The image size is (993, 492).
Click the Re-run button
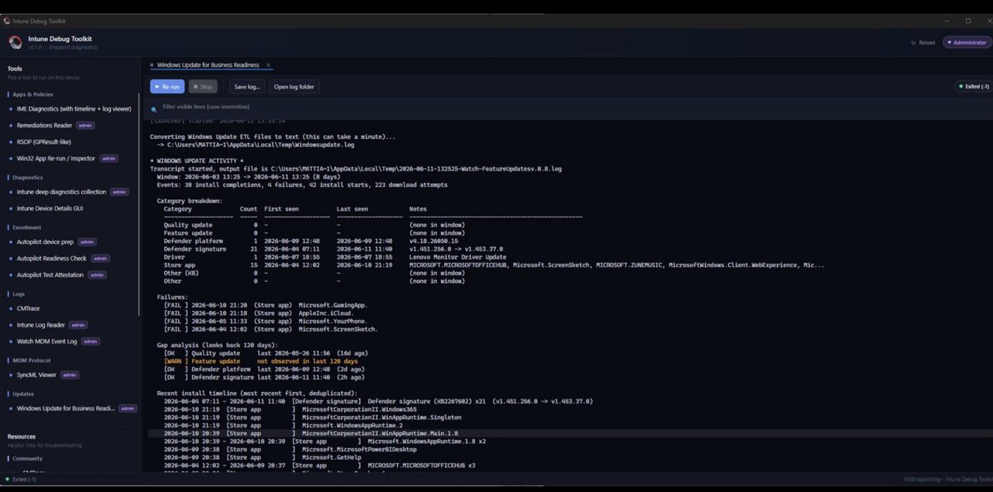tap(167, 86)
